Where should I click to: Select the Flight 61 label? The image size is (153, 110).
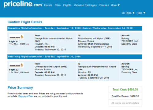[x=14, y=42]
